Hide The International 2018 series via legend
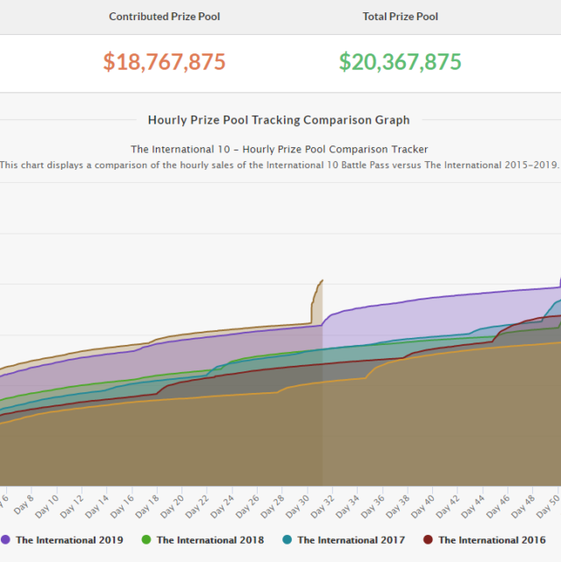The image size is (561, 562). point(209,540)
